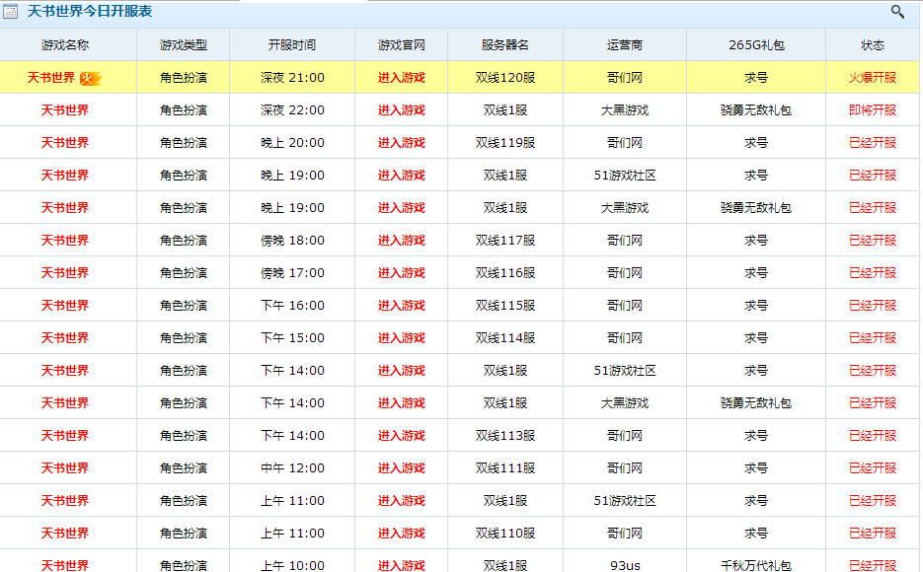
Task: Click 骁勇无敌礼包 in the 深夜 22:00 row
Action: pyautogui.click(x=756, y=109)
